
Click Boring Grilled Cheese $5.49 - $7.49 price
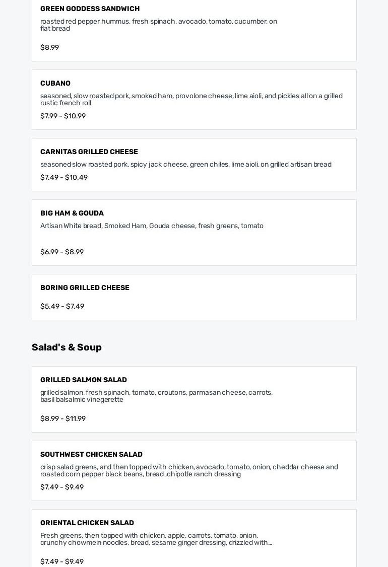click(62, 306)
